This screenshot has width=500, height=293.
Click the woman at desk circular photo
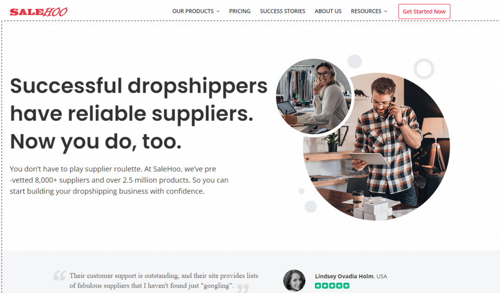[314, 96]
